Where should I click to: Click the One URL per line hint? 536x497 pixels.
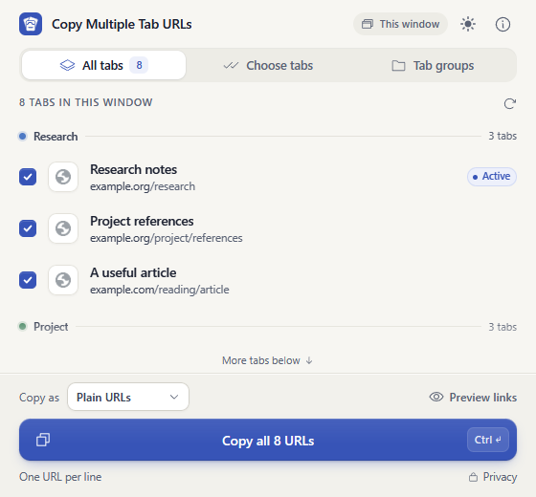[60, 477]
